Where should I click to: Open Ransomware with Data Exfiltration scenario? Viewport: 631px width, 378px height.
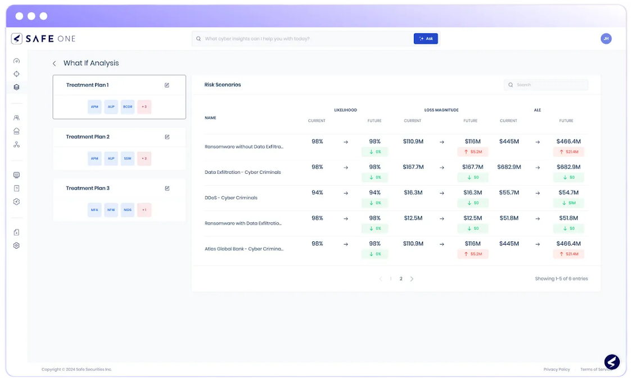(x=243, y=223)
